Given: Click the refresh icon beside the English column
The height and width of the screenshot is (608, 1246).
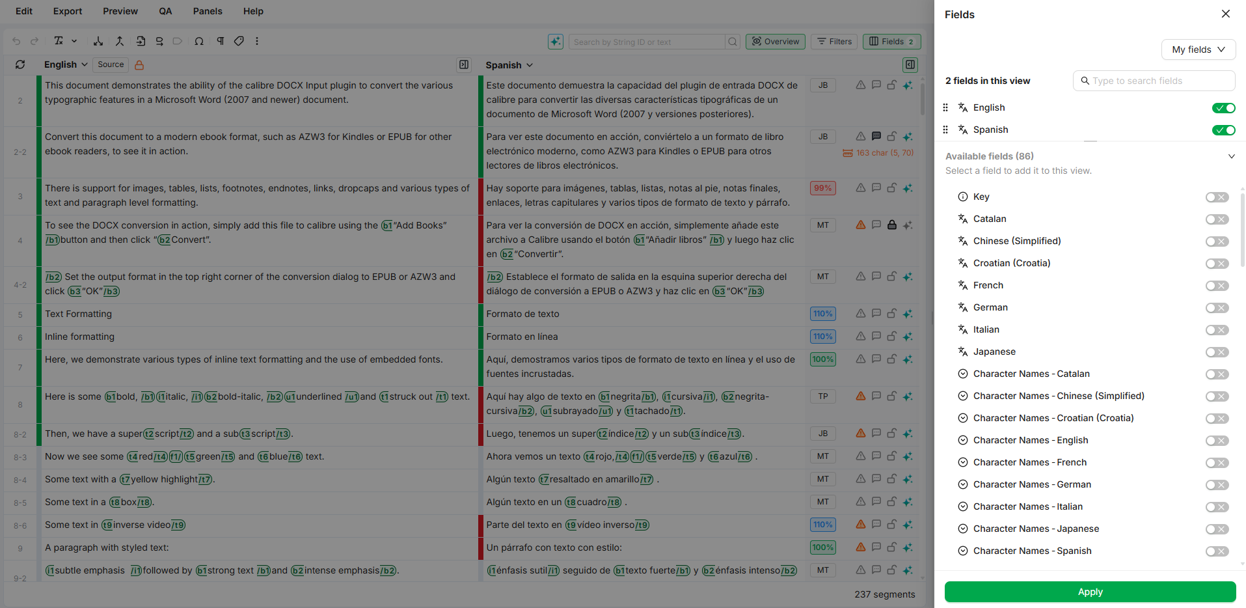Looking at the screenshot, I should 20,64.
